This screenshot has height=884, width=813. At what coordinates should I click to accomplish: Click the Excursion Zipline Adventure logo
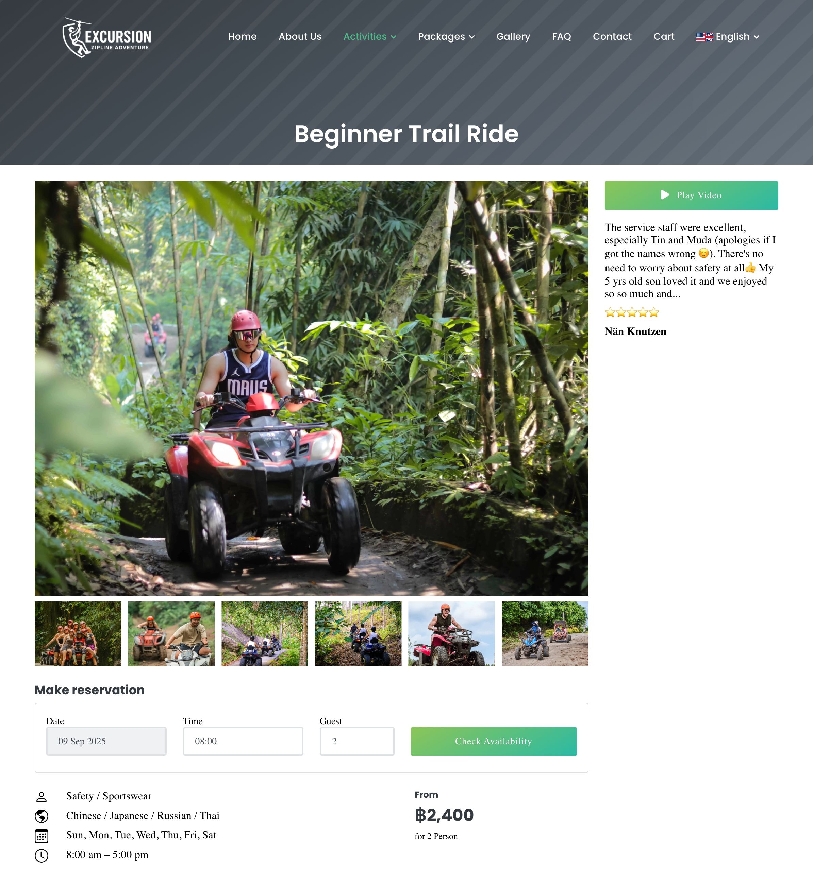coord(107,37)
